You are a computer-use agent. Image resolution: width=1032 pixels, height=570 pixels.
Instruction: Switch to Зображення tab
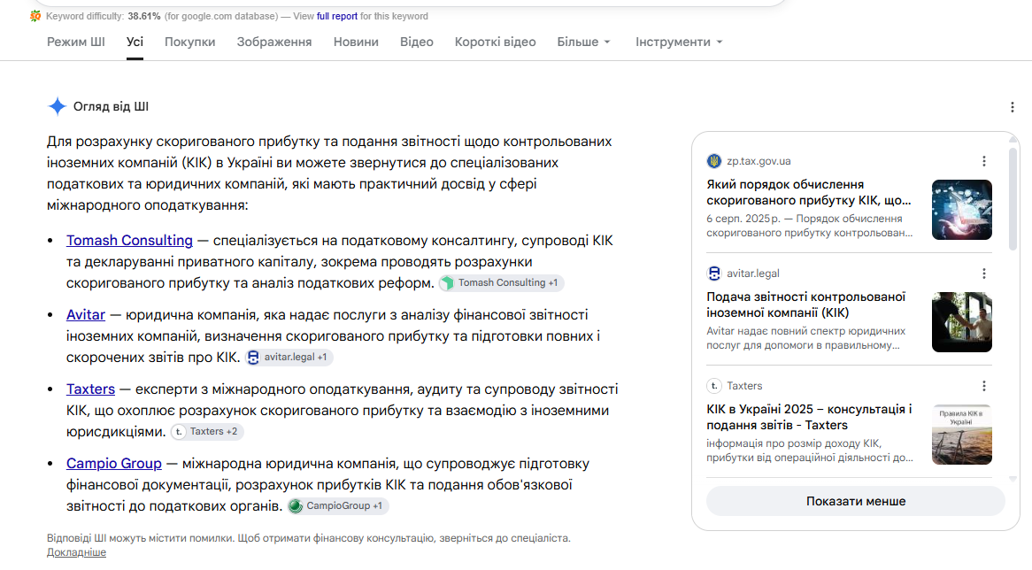coord(274,42)
